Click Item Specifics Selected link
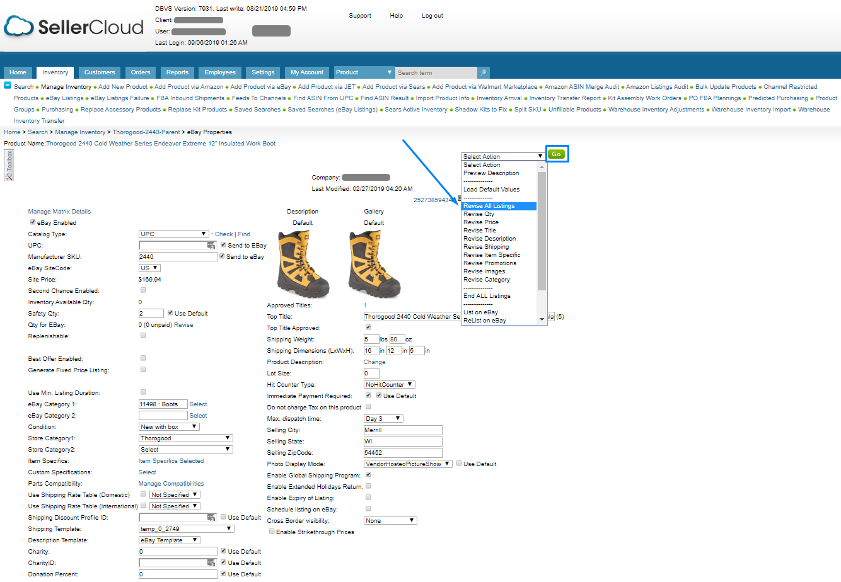 tap(171, 461)
